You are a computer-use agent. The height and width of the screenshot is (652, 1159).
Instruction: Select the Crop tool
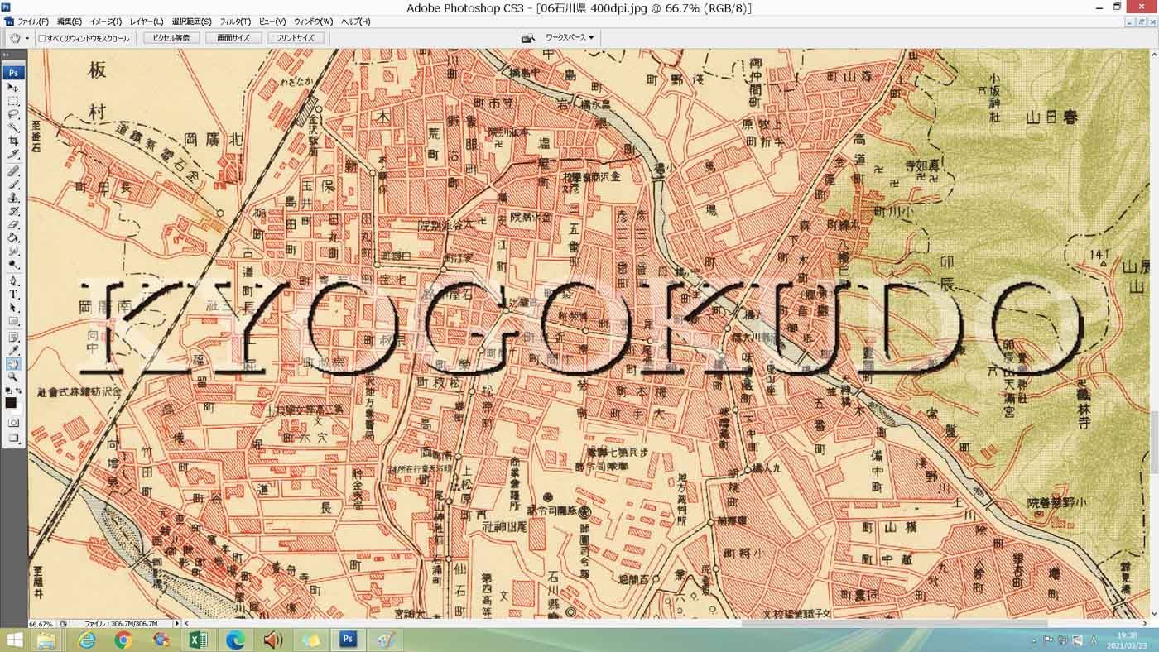click(x=13, y=141)
